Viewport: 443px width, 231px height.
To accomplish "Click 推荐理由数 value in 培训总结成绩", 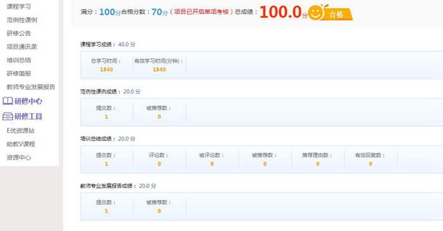I will [x=318, y=164].
